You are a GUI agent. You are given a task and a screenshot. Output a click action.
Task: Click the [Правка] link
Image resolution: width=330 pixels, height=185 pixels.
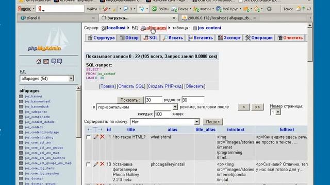(x=107, y=86)
